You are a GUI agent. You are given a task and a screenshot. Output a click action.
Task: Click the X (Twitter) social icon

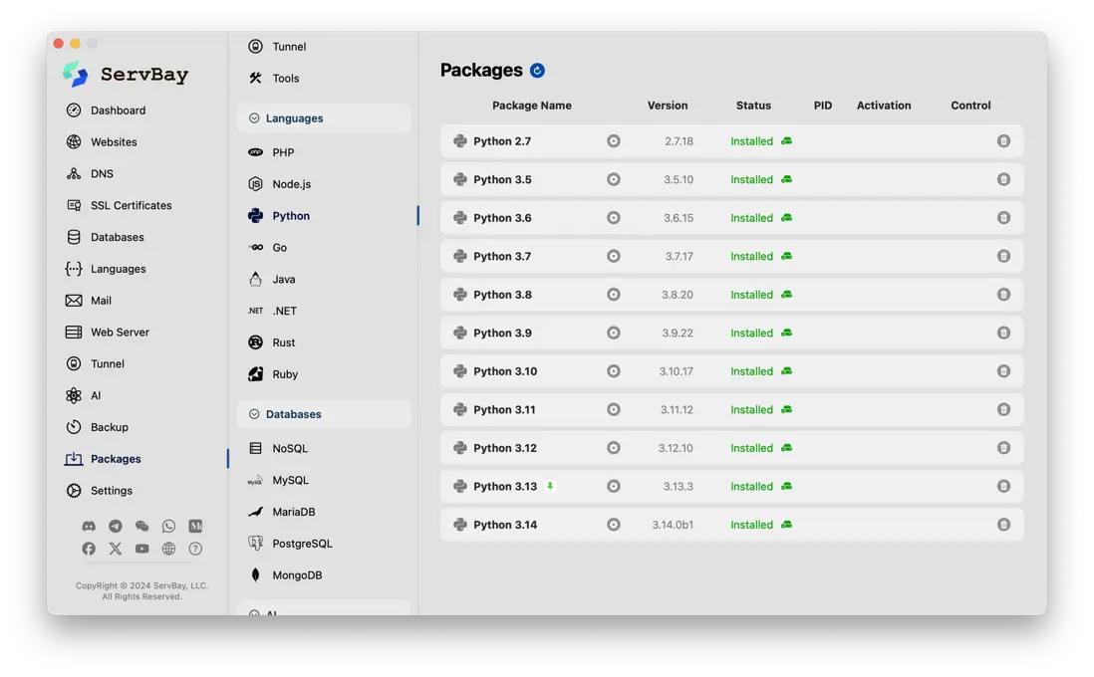tap(116, 549)
